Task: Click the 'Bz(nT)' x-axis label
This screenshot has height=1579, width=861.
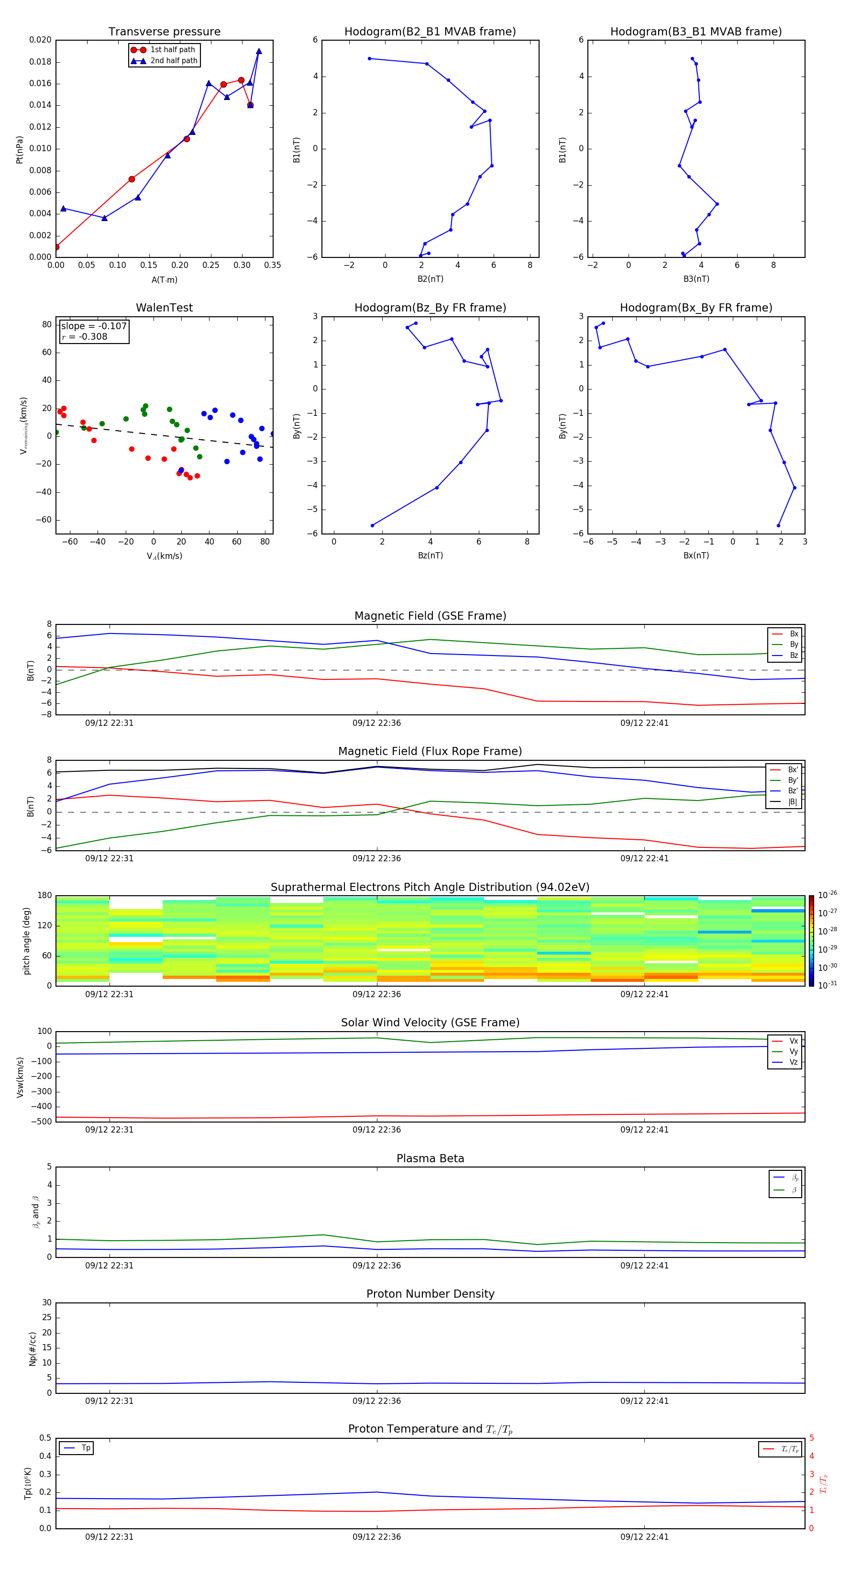Action: point(430,556)
